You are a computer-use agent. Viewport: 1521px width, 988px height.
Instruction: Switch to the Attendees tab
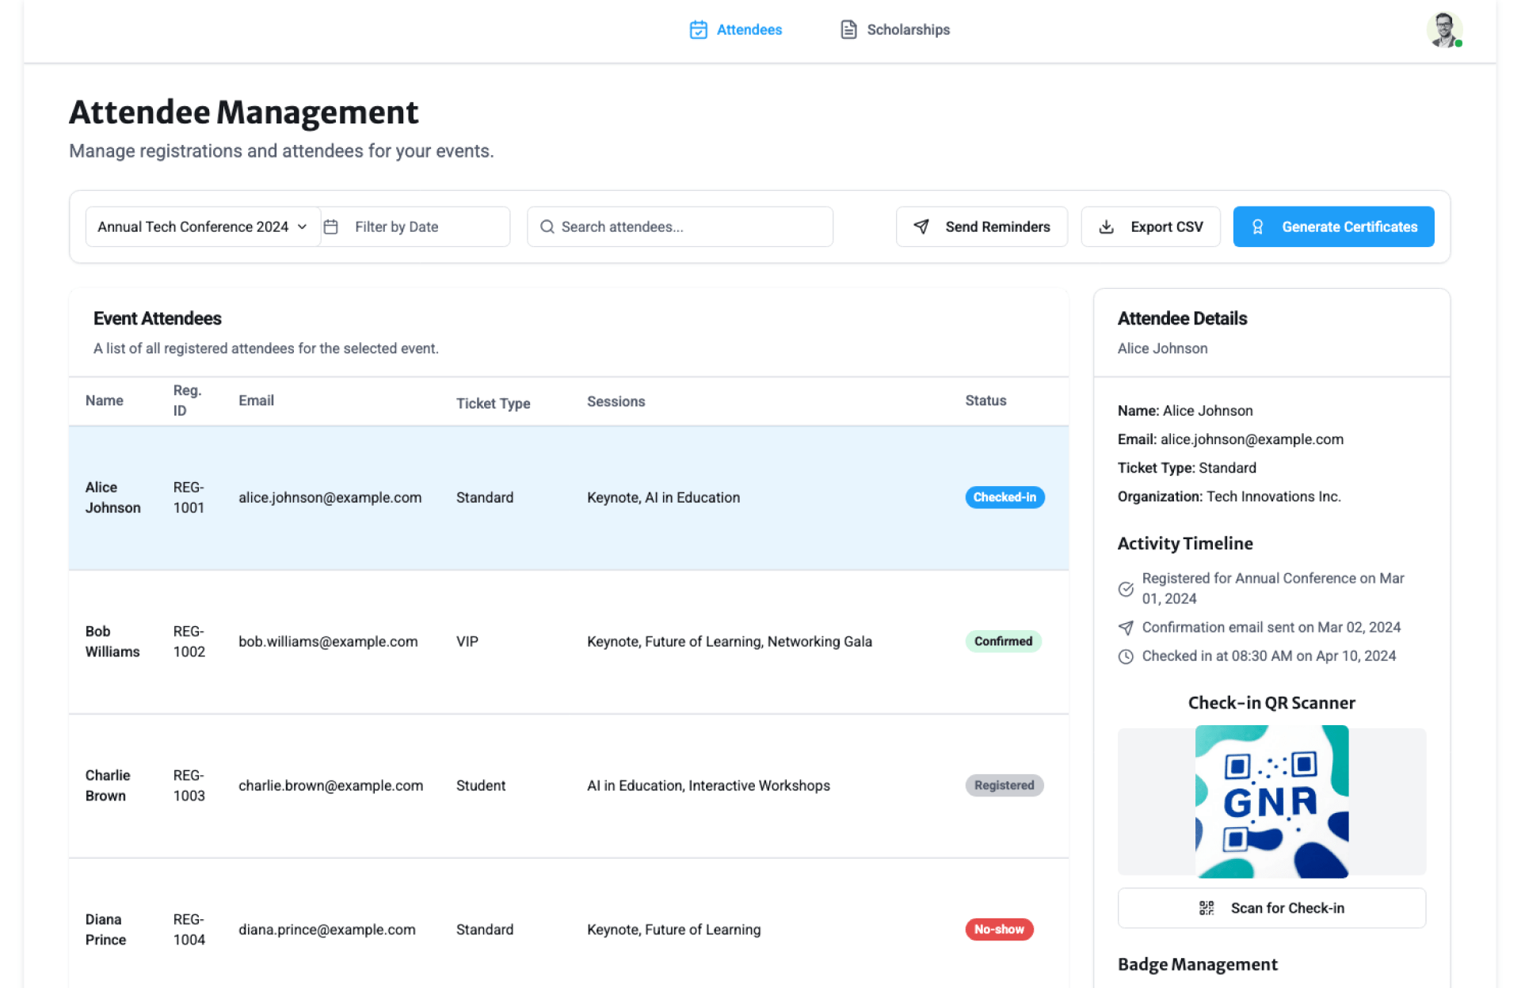(749, 30)
